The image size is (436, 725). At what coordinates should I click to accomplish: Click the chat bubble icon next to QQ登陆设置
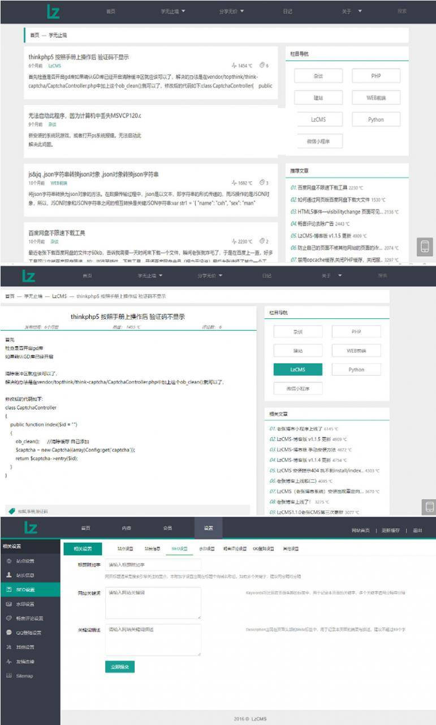8,633
